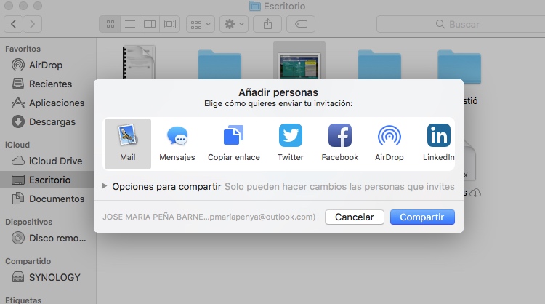Open Documentos in the sidebar
545x304 pixels.
point(48,199)
